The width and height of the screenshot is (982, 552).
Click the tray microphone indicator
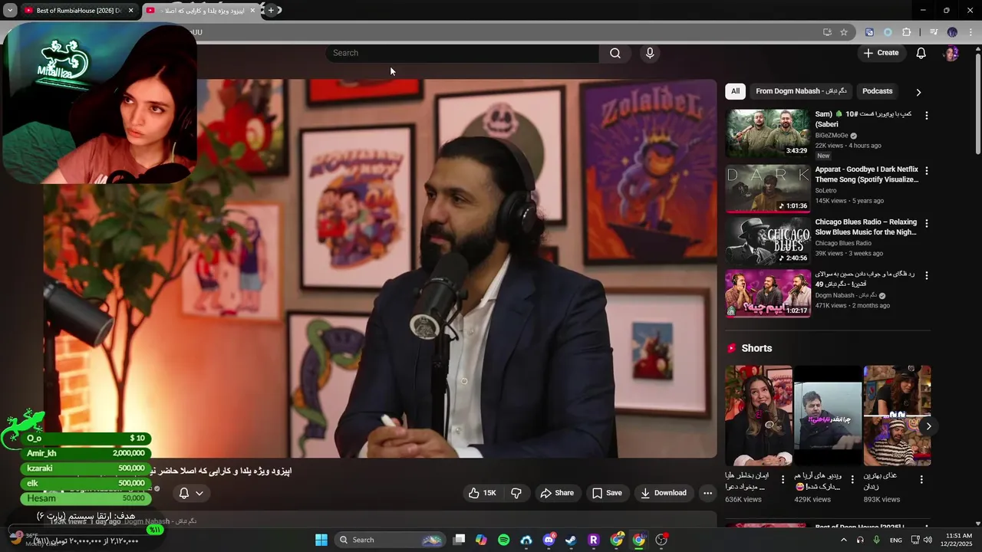coord(876,540)
